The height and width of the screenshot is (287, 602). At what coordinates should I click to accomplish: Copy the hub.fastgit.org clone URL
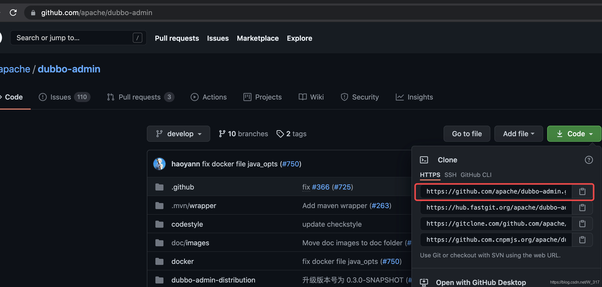(x=582, y=208)
